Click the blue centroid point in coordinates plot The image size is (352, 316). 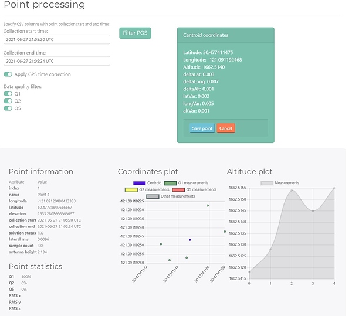pyautogui.click(x=190, y=240)
